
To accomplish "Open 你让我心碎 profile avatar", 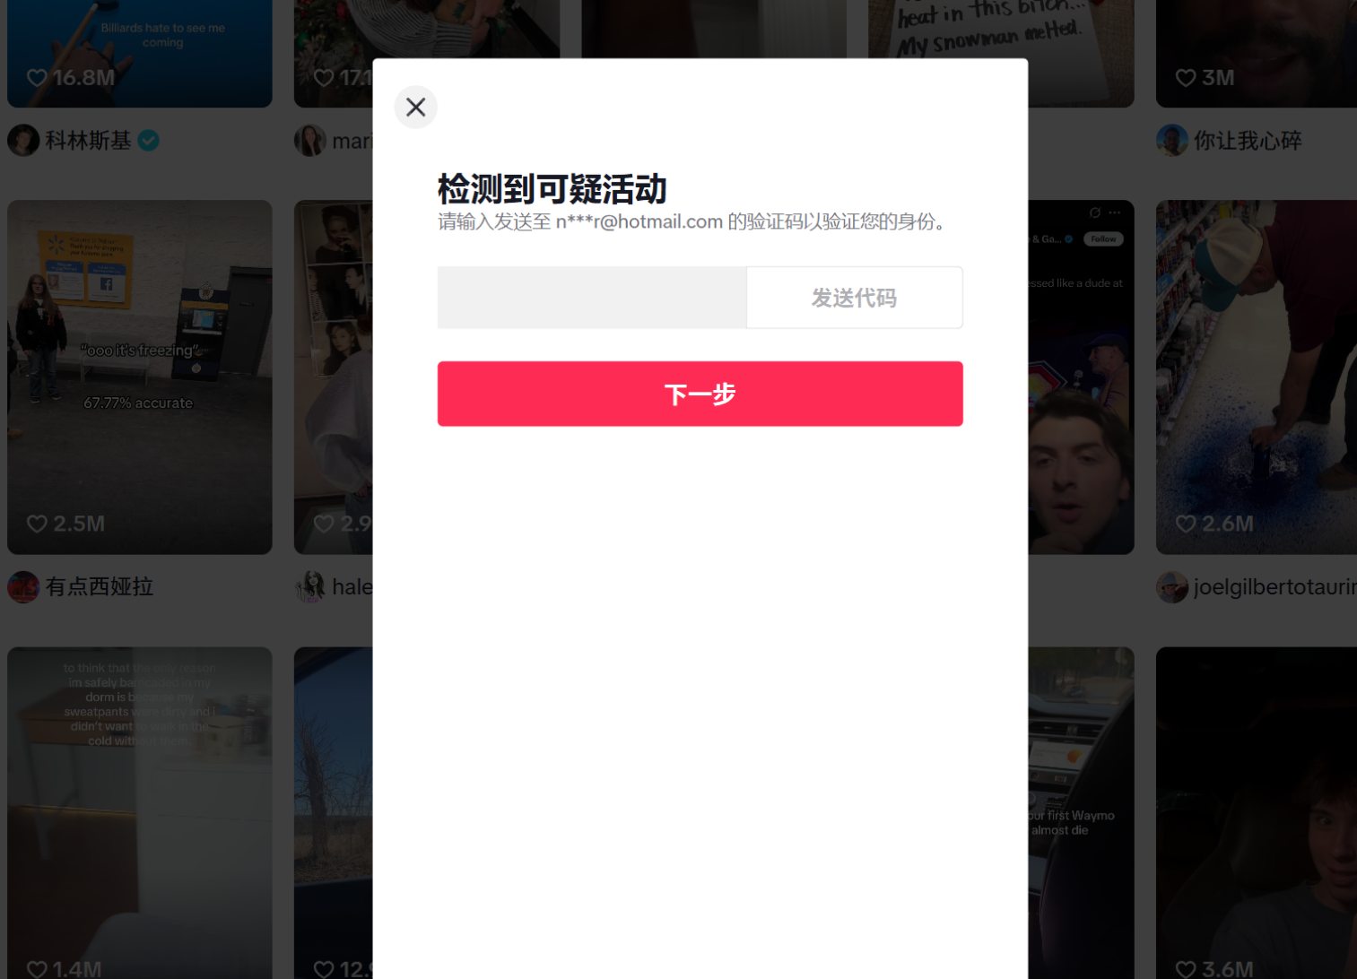I will (x=1172, y=141).
